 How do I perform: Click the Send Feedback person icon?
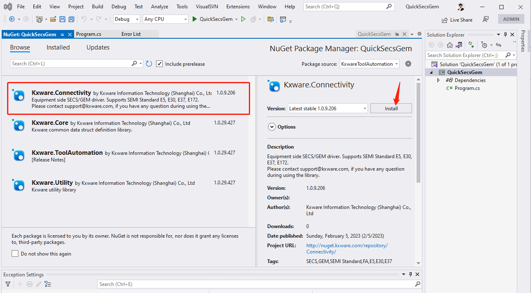tap(486, 19)
